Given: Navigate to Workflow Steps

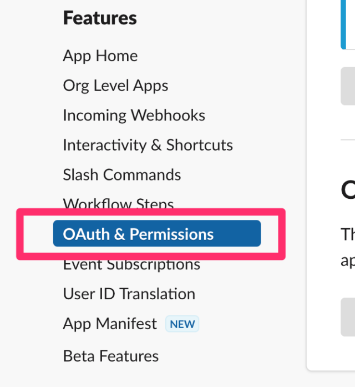Looking at the screenshot, I should click(x=118, y=203).
